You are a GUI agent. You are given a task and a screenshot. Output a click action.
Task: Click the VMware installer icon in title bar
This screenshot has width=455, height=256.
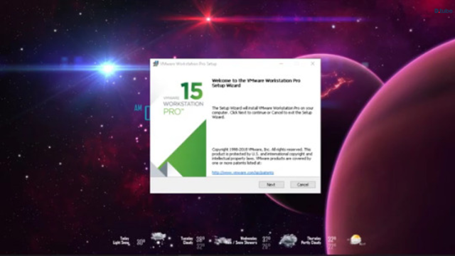click(156, 63)
